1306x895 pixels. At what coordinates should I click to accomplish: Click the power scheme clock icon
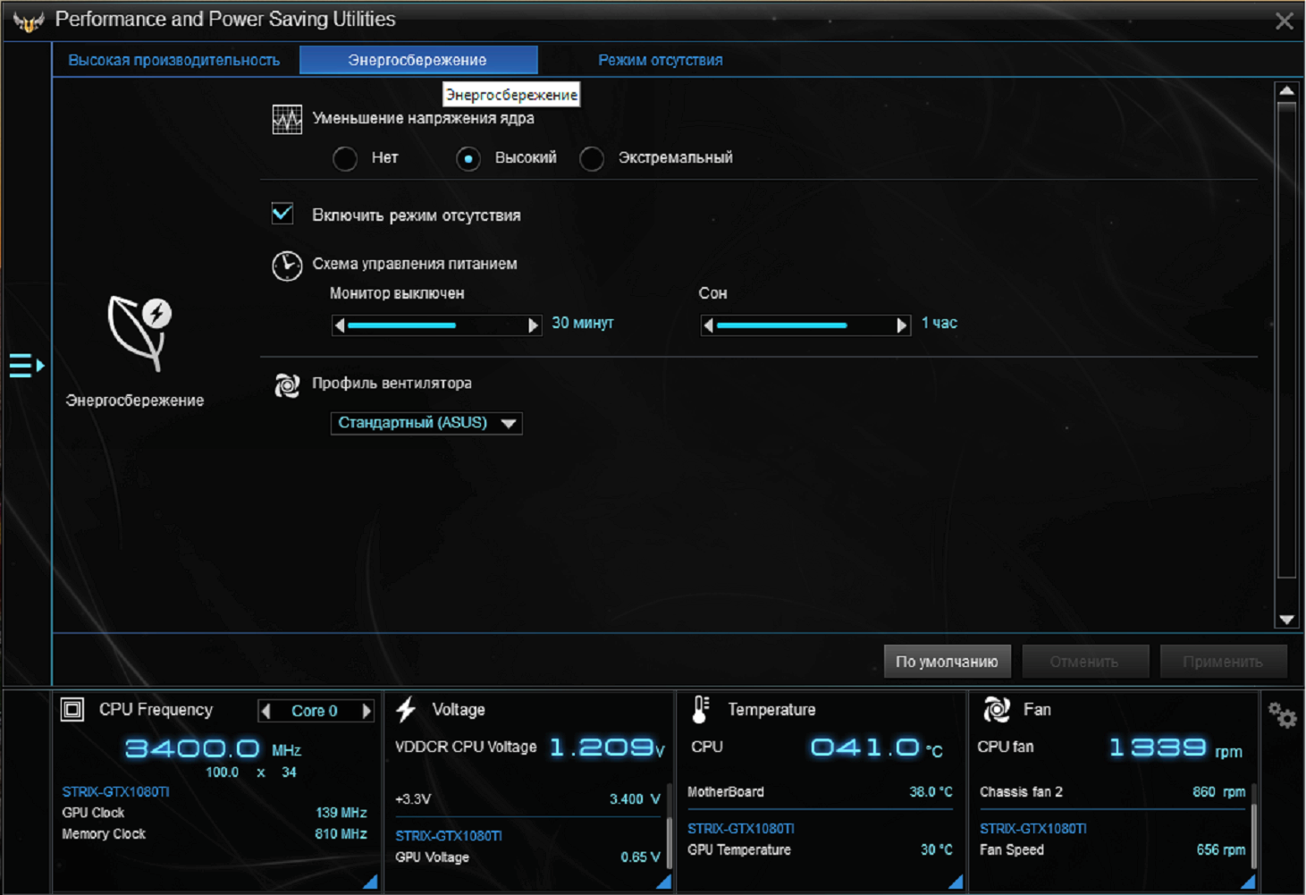coord(287,266)
